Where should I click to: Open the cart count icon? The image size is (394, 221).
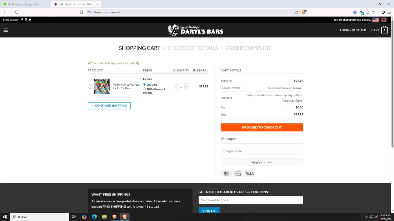tap(385, 30)
